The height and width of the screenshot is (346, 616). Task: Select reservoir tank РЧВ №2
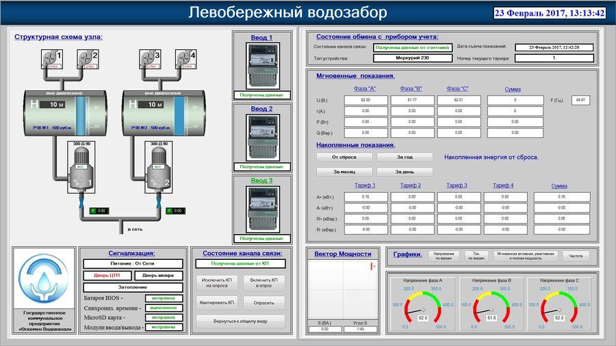(164, 114)
